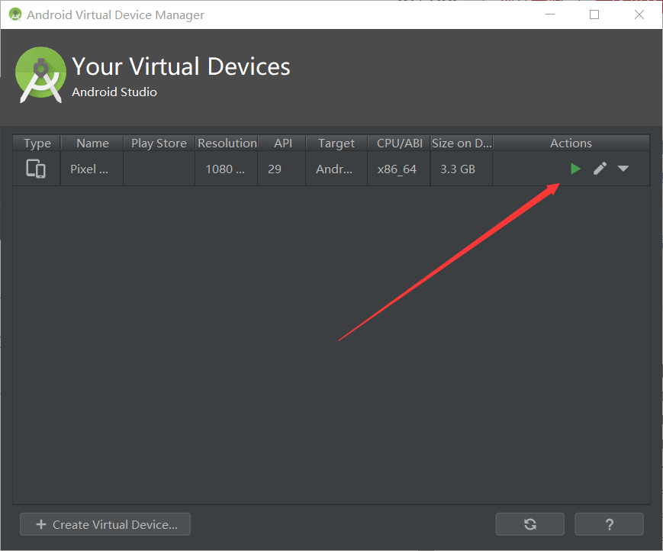This screenshot has width=663, height=551.
Task: Click the title bar Android Studio app icon
Action: (15, 14)
